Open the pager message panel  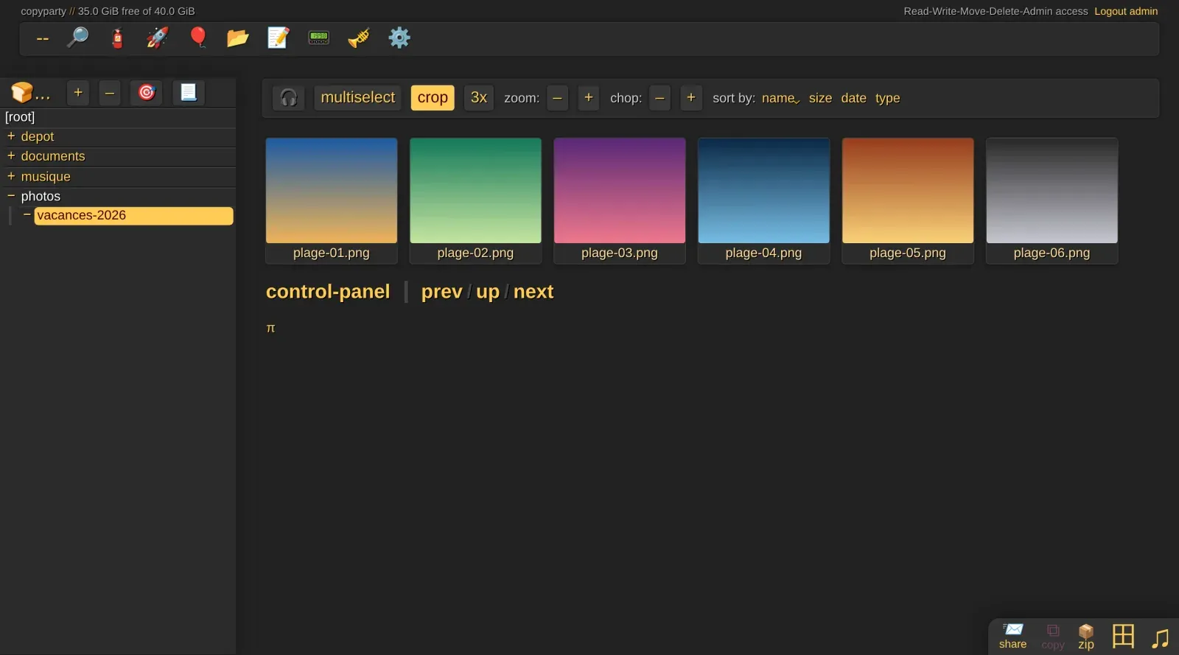coord(318,38)
